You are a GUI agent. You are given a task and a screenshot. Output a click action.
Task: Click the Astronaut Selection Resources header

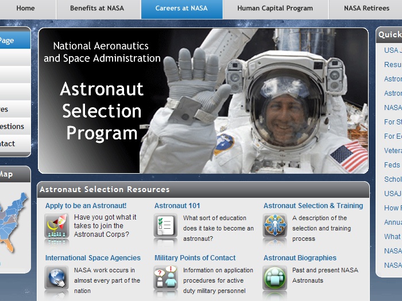pyautogui.click(x=203, y=189)
